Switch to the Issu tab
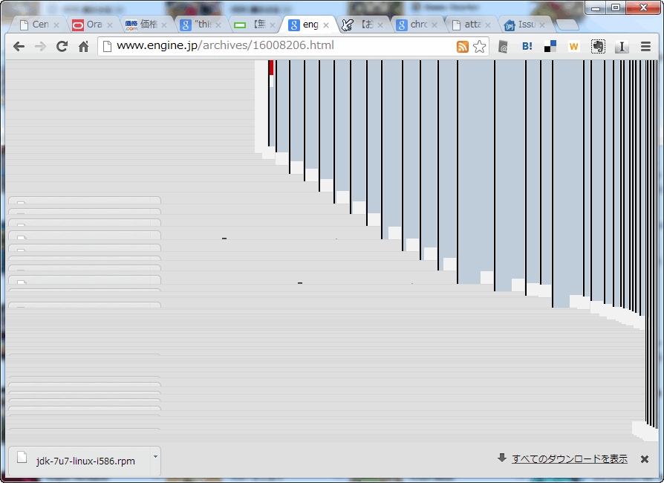Viewport: 664px width, 483px height. pos(527,25)
